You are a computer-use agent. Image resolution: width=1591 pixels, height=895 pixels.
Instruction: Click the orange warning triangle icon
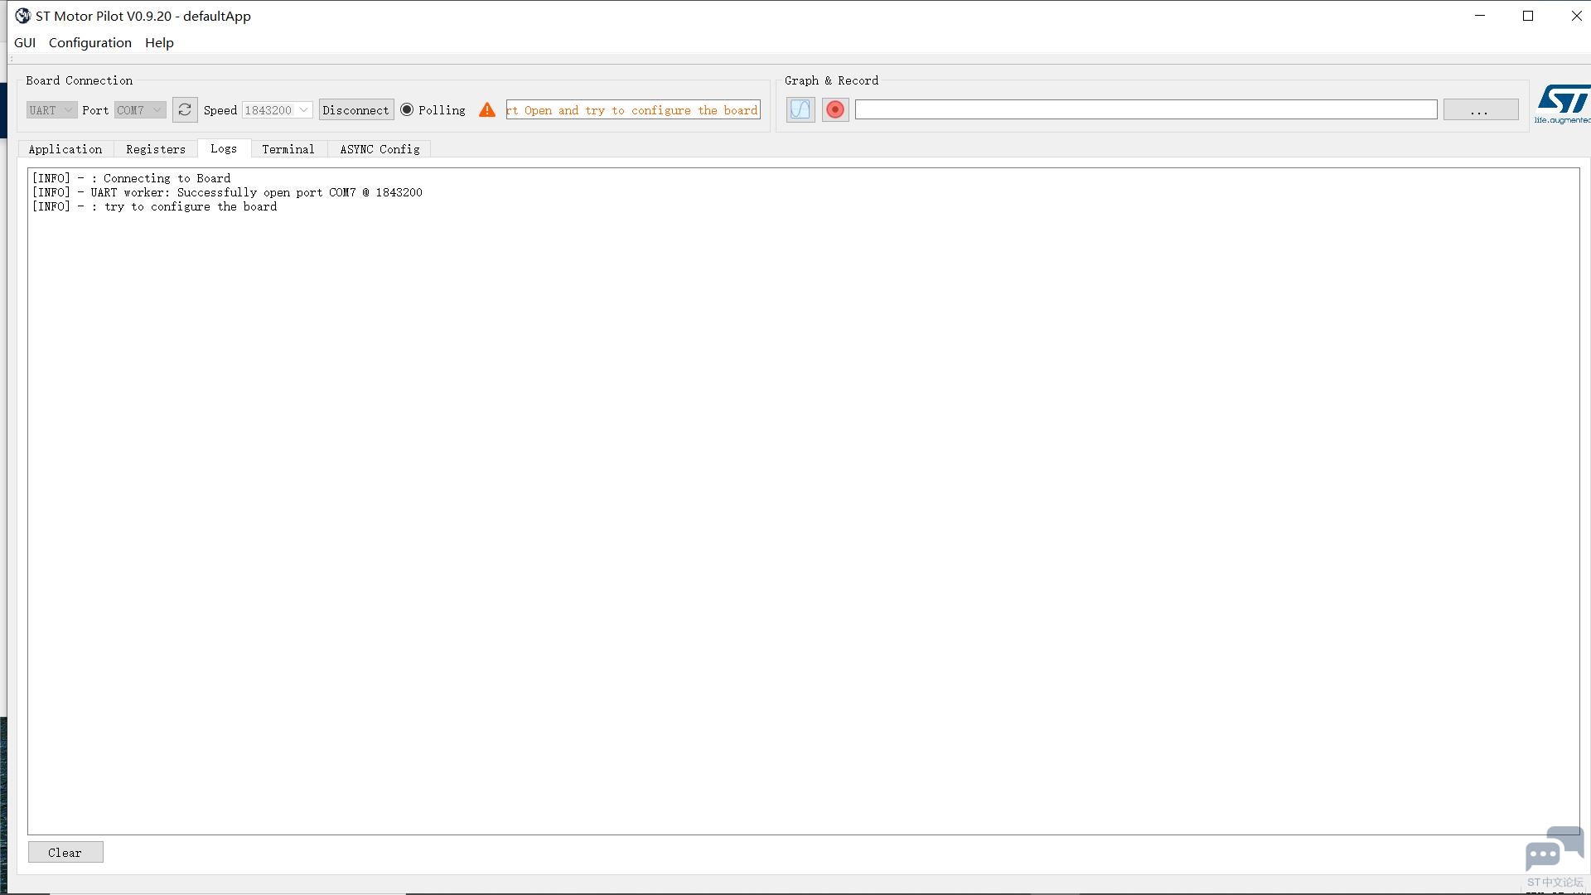[x=487, y=110]
